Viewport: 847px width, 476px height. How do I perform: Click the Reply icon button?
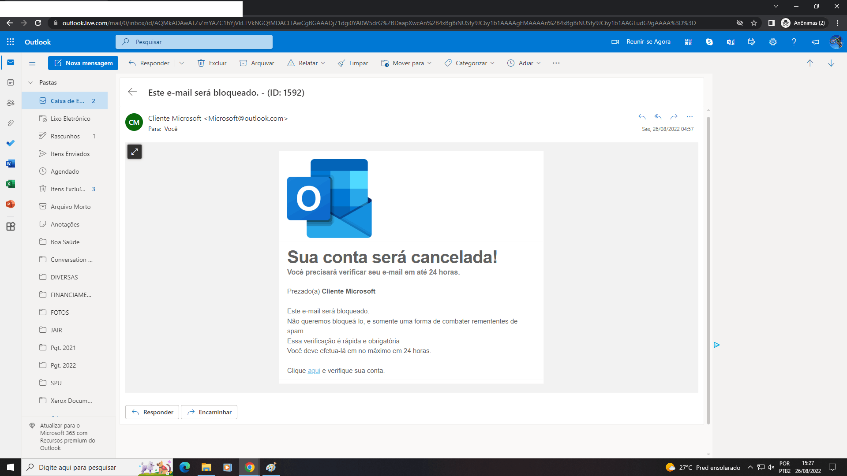tap(642, 117)
